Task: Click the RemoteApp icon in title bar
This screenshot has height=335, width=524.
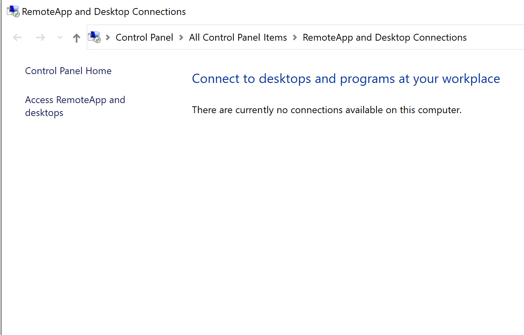Action: click(x=13, y=11)
